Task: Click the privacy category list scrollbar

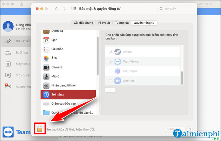Action: point(98,56)
